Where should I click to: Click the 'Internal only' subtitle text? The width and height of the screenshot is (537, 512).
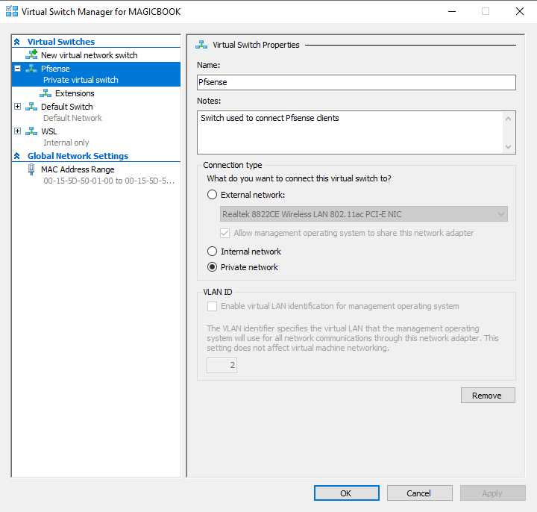(x=66, y=143)
